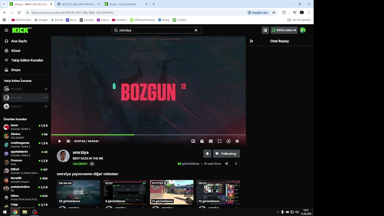The image size is (384, 216).
Task: Clear the omrziya search text
Action: click(196, 30)
